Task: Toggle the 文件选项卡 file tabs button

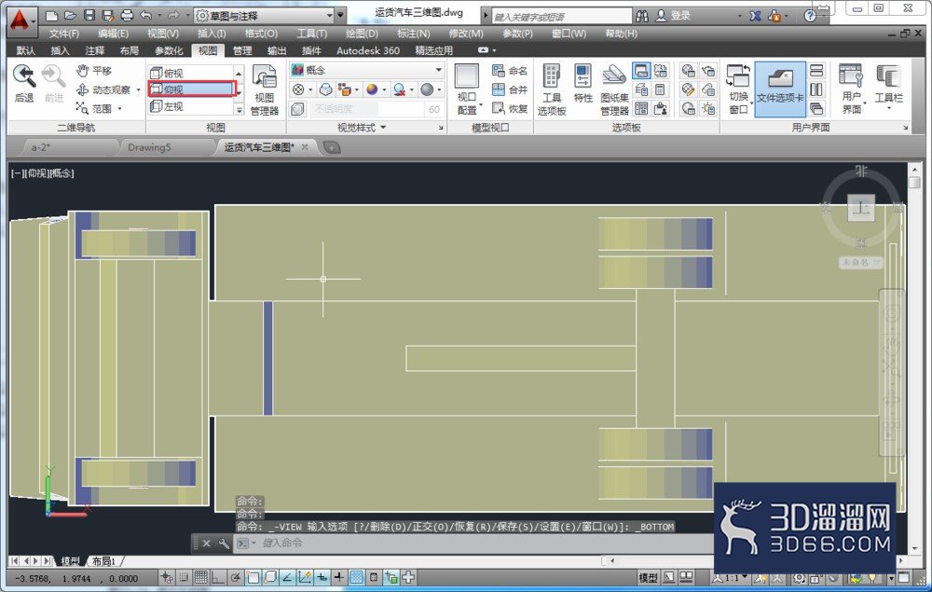Action: tap(780, 89)
